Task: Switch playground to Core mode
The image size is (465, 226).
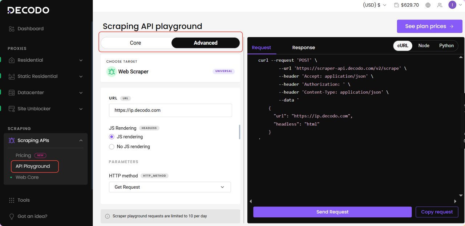Action: pyautogui.click(x=136, y=43)
